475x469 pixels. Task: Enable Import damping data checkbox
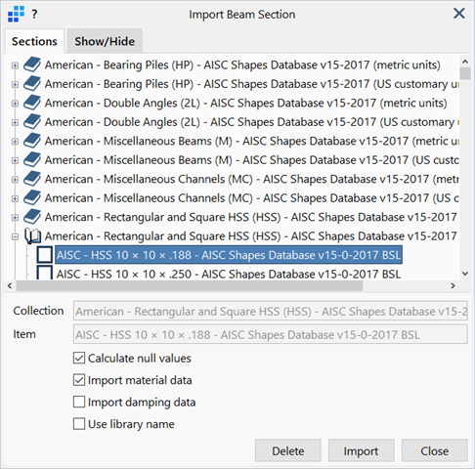pyautogui.click(x=79, y=402)
